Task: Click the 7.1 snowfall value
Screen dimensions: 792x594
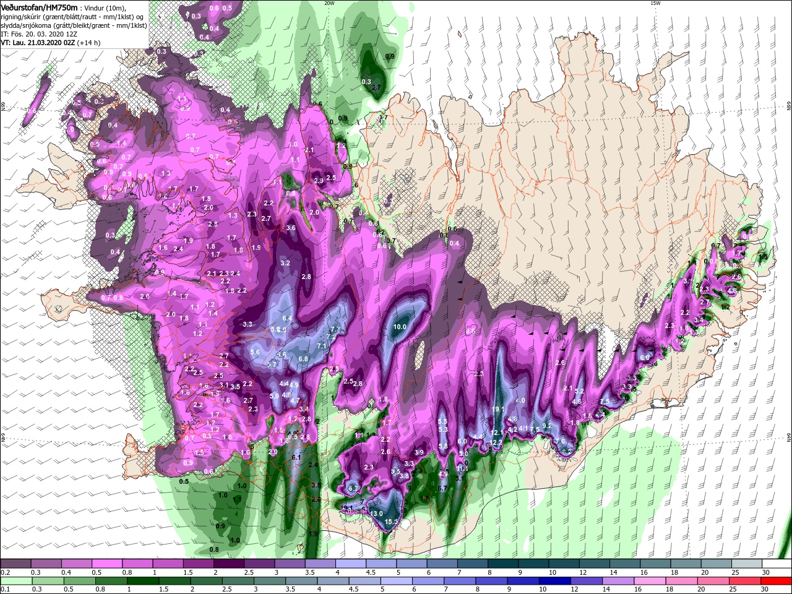Action: 322,346
